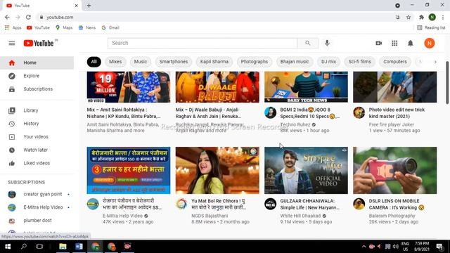
Task: Open the Simple Life official video thumbnail
Action: tap(306, 170)
